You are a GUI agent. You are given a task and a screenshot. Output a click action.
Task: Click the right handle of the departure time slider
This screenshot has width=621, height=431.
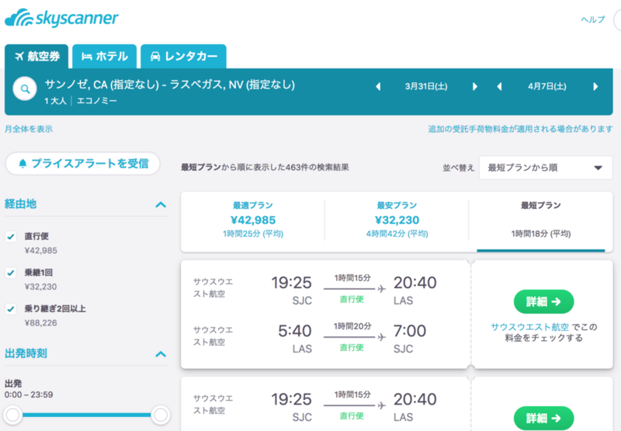click(x=161, y=415)
